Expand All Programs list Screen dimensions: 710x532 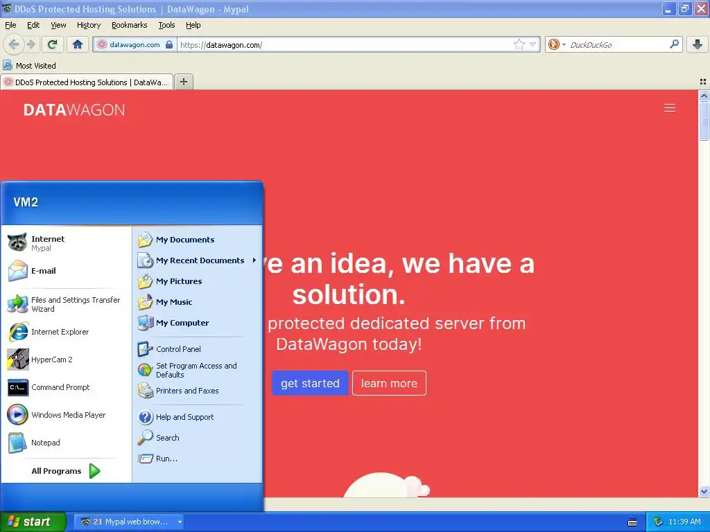[x=66, y=471]
